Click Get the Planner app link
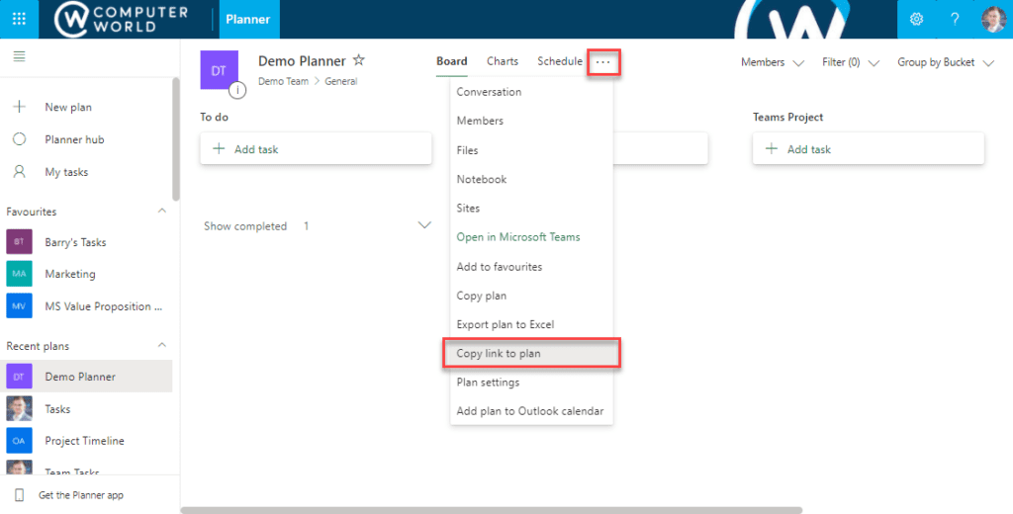The width and height of the screenshot is (1013, 514). click(x=81, y=495)
